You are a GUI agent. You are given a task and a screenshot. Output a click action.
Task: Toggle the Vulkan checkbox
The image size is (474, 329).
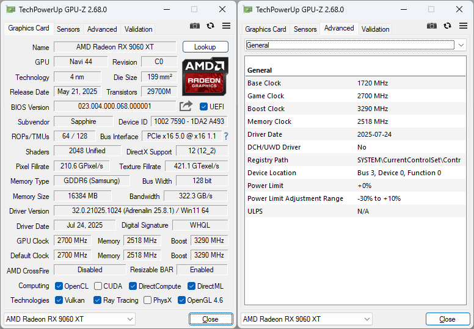[x=59, y=300]
